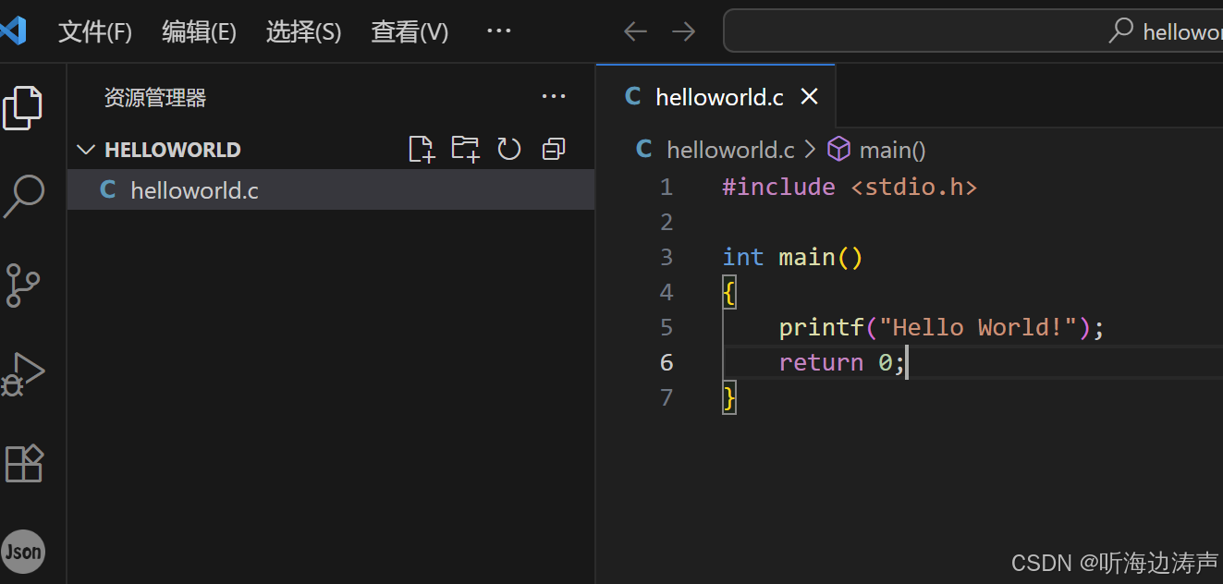Viewport: 1223px width, 584px height.
Task: Click helloworld.c in the breadcrumb
Action: click(x=730, y=150)
